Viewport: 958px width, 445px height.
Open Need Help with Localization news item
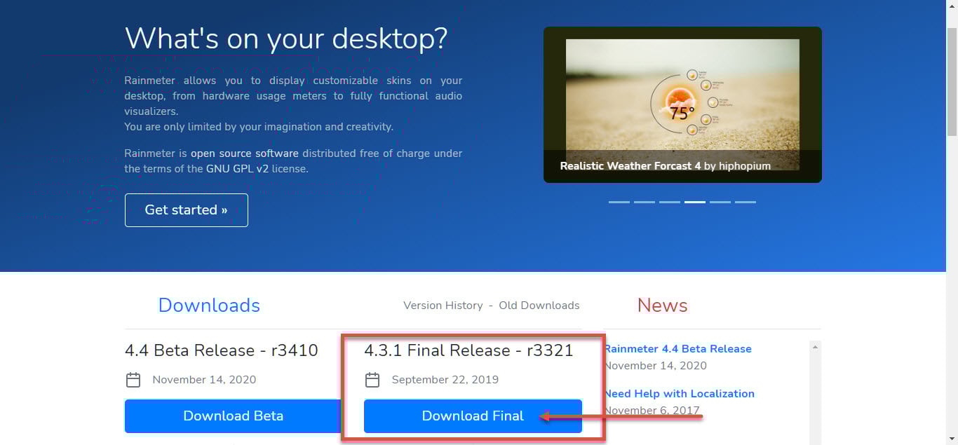tap(679, 394)
